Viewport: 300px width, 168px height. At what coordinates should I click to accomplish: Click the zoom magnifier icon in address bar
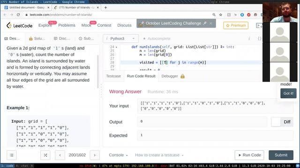(x=214, y=14)
